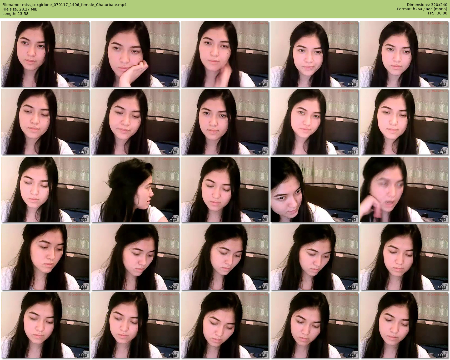450x360 pixels.
Task: Click the thumbnail at 10:34
Action: coord(404,257)
